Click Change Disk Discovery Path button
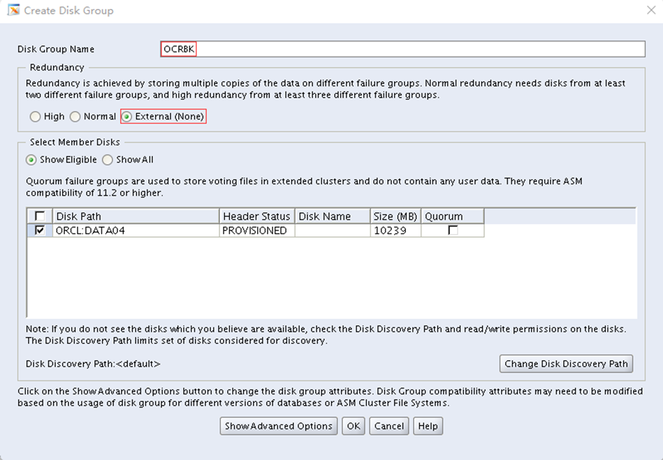The width and height of the screenshot is (663, 460). (566, 364)
